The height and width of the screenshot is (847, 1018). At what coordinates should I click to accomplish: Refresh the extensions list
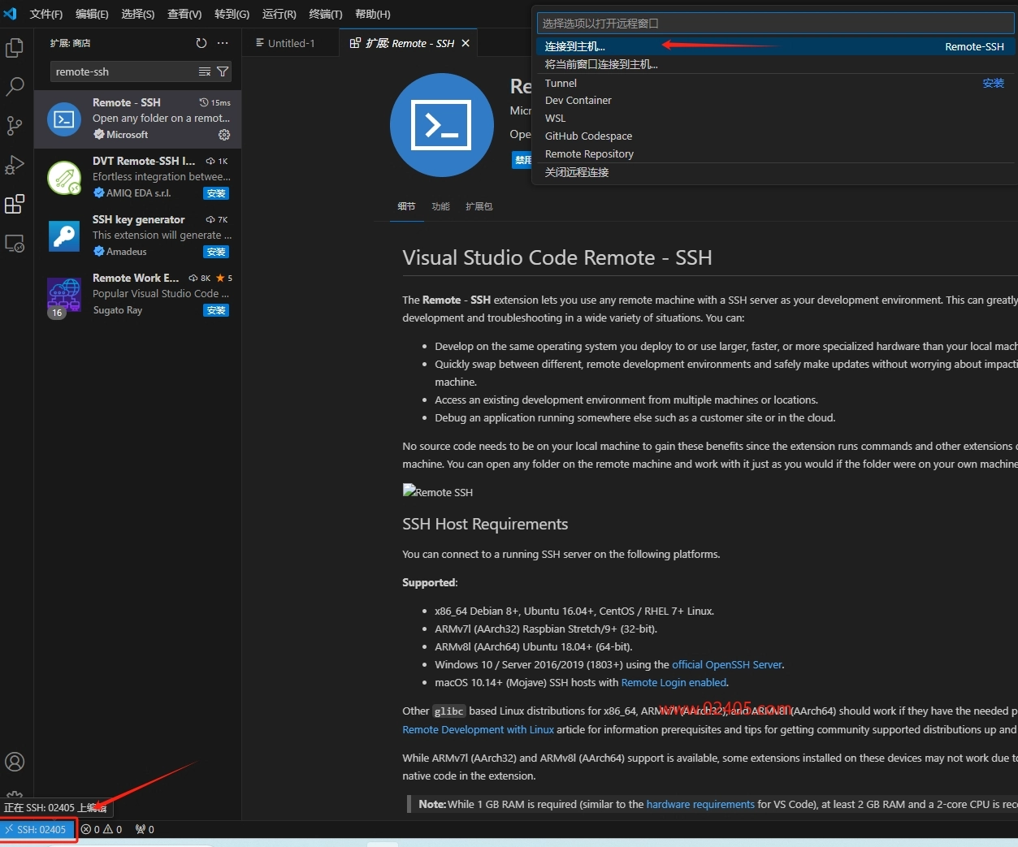coord(201,43)
